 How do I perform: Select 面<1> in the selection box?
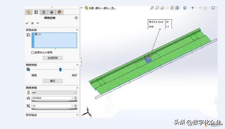pyautogui.click(x=38, y=34)
